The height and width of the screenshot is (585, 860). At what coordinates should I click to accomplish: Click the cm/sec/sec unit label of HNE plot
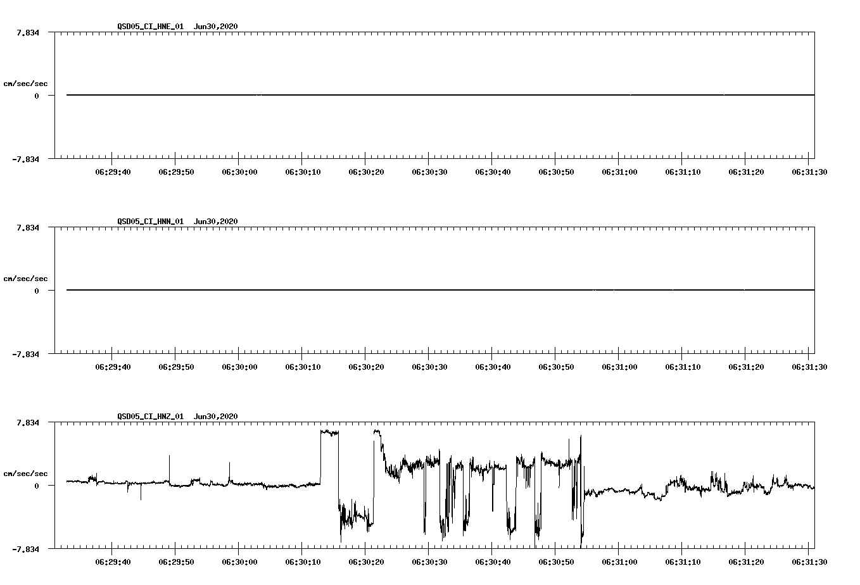[26, 84]
